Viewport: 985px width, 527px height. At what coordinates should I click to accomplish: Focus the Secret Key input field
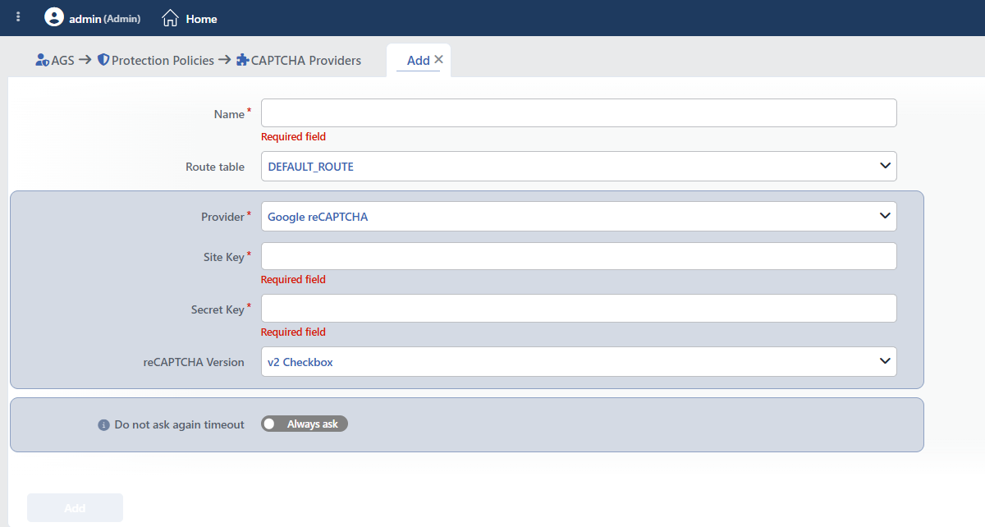pos(579,309)
